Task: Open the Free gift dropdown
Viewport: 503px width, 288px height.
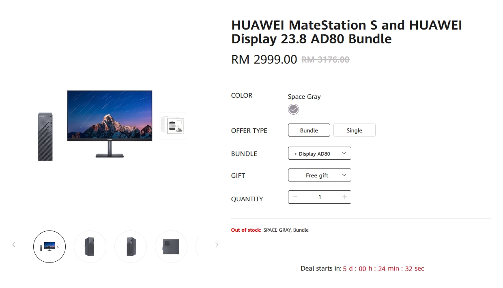Action: coord(320,175)
